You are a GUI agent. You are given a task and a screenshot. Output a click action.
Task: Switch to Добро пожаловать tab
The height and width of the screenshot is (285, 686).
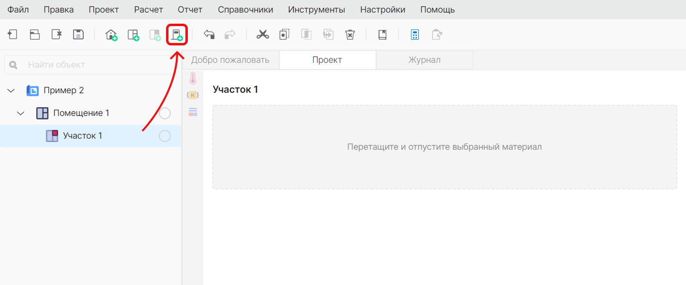230,60
